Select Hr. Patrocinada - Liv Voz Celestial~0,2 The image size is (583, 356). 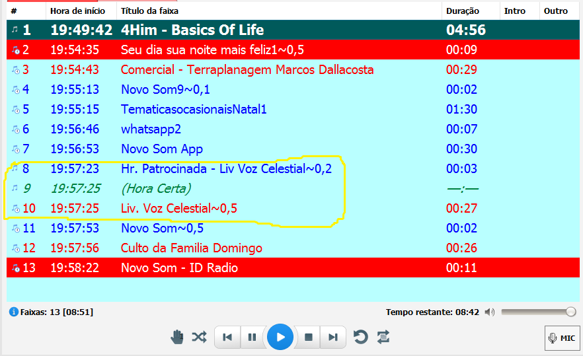point(293,168)
